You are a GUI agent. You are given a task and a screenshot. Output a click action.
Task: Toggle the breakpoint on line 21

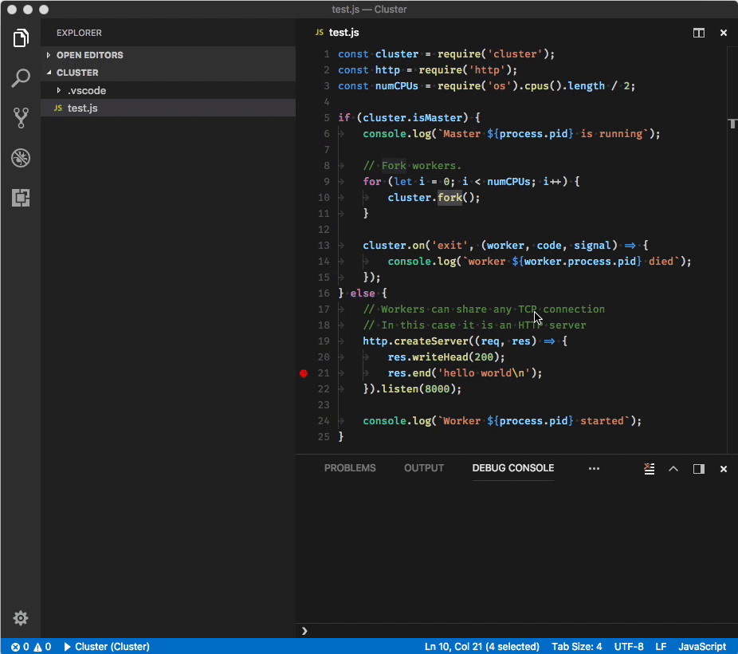tap(303, 372)
